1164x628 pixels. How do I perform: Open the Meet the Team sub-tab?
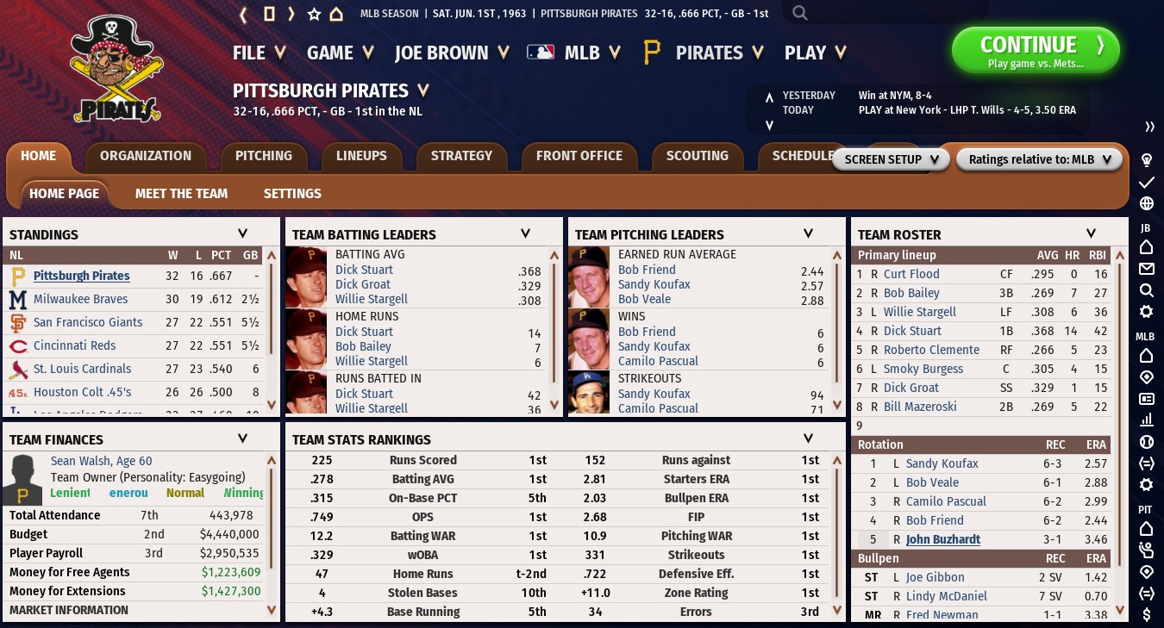tap(181, 194)
